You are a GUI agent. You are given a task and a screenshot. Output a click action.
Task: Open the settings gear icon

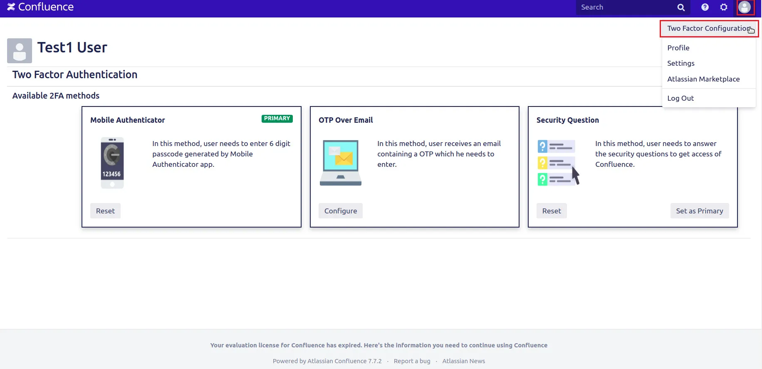pos(724,7)
